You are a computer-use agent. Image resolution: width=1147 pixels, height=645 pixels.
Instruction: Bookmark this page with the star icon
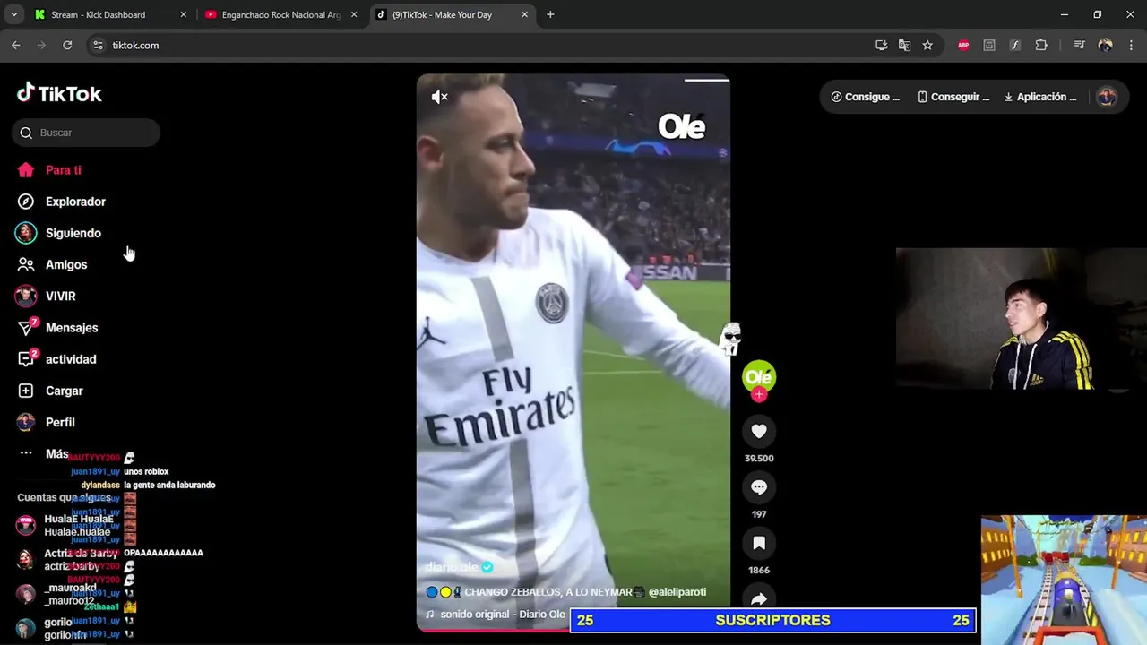pos(927,45)
